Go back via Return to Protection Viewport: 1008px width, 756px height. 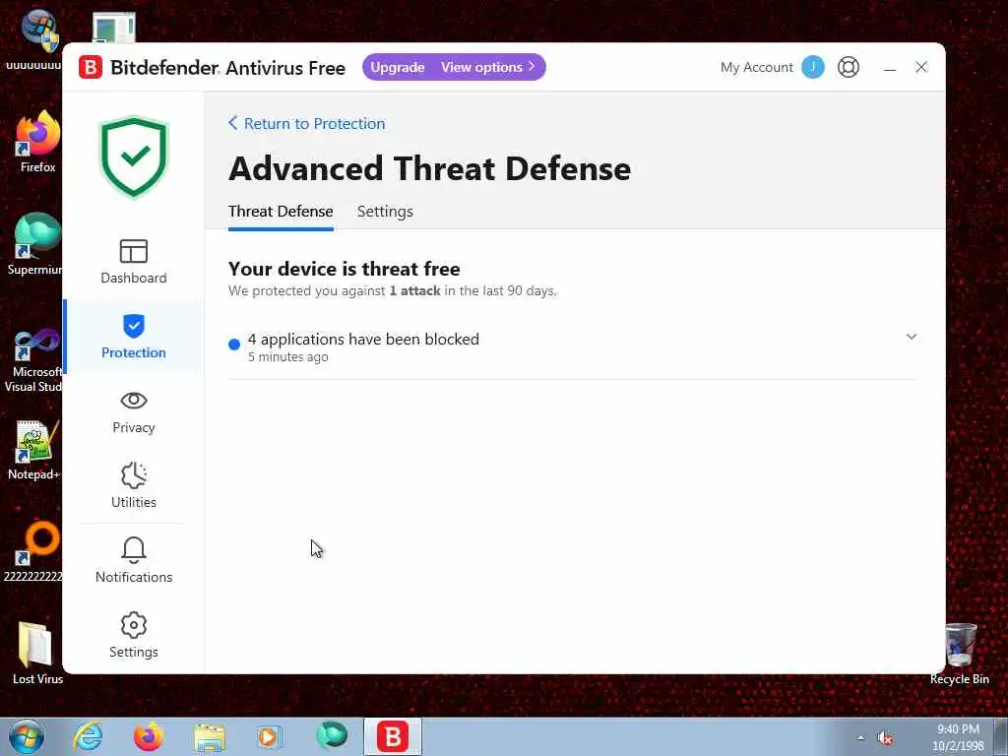[x=307, y=123]
